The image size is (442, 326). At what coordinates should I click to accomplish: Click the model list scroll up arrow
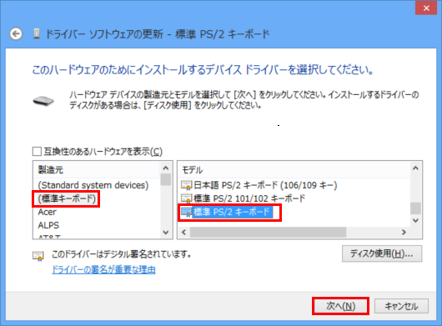pos(415,168)
